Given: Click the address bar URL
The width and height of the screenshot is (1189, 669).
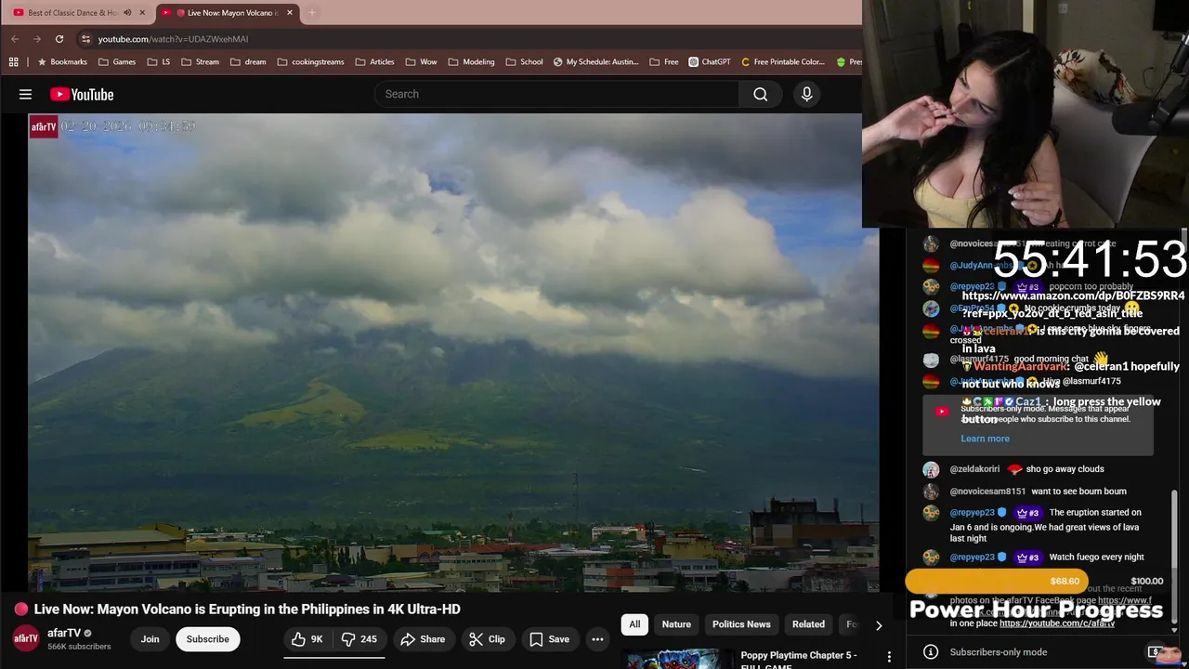Looking at the screenshot, I should pyautogui.click(x=173, y=39).
